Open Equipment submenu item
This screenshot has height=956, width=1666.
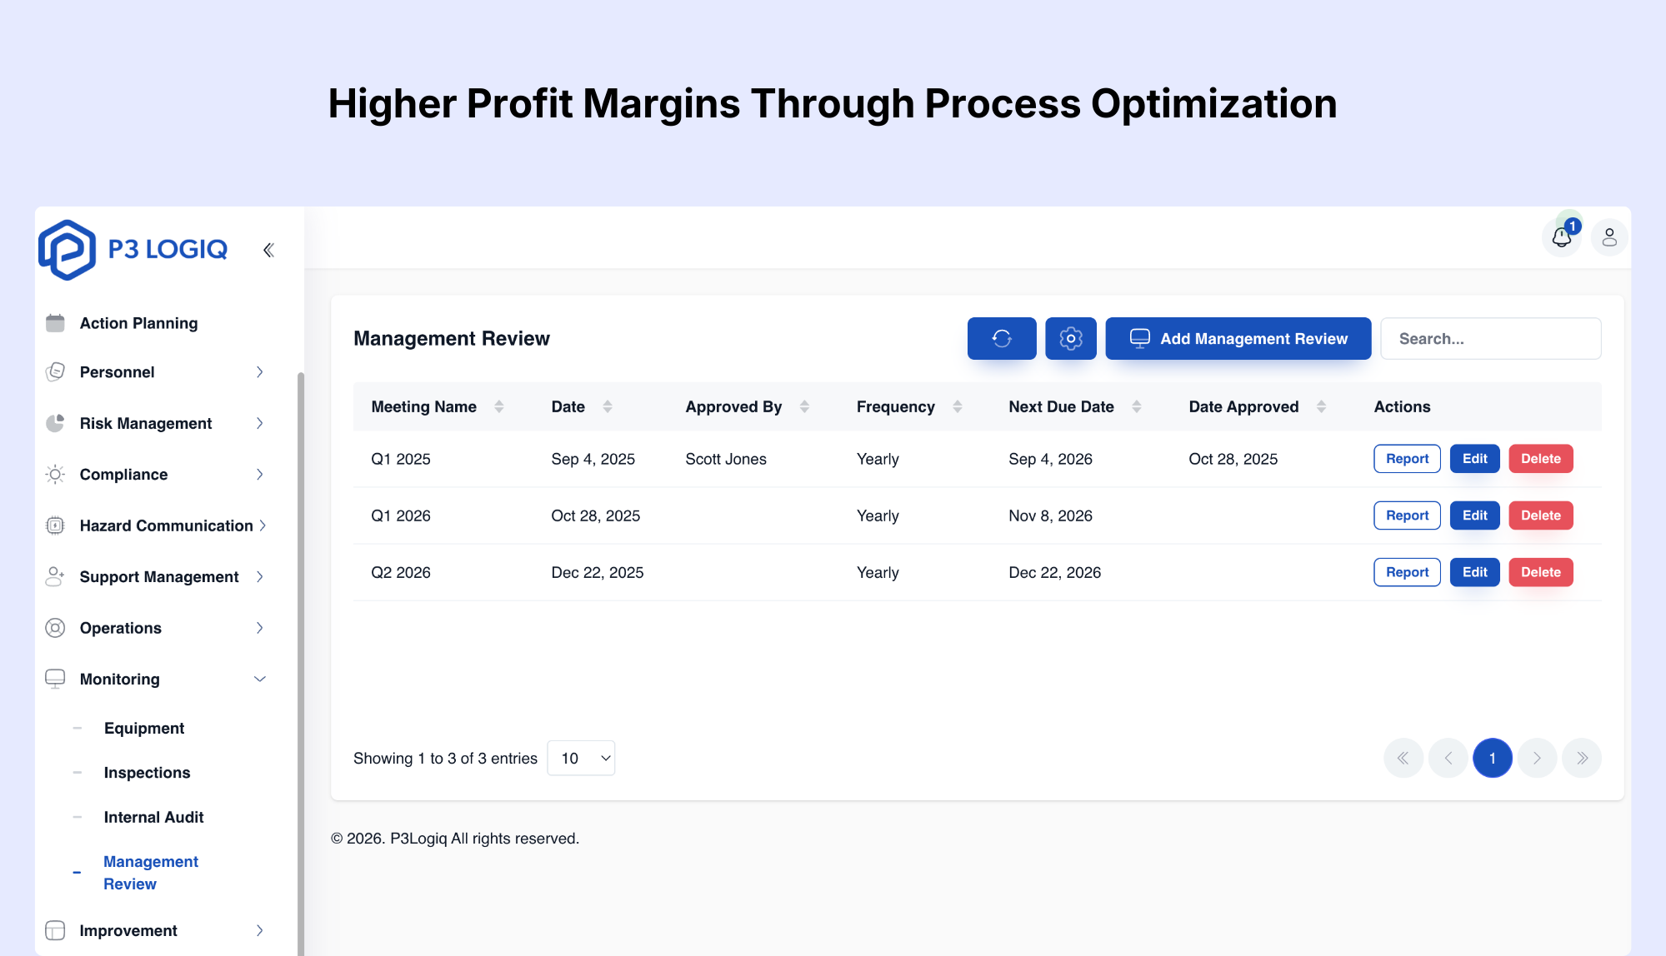click(144, 728)
